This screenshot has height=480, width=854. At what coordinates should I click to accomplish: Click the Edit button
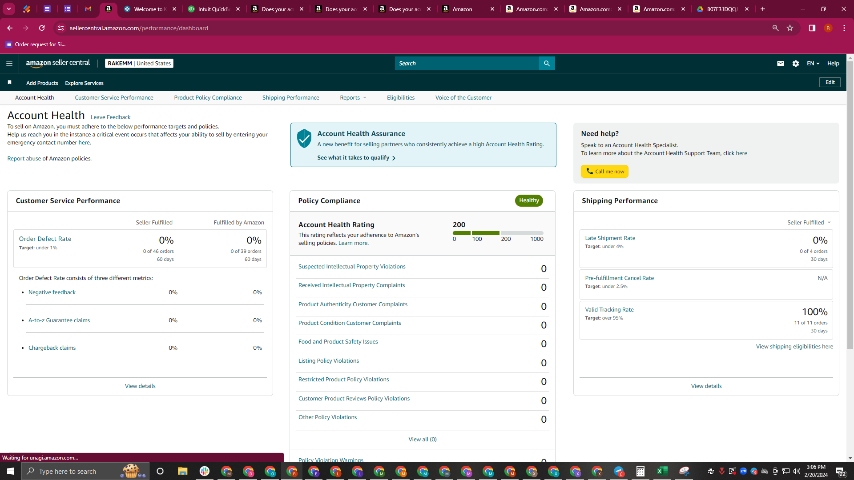coord(830,82)
